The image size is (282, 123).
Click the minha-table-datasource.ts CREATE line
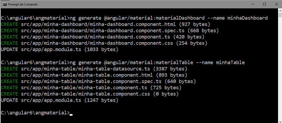point(94,69)
